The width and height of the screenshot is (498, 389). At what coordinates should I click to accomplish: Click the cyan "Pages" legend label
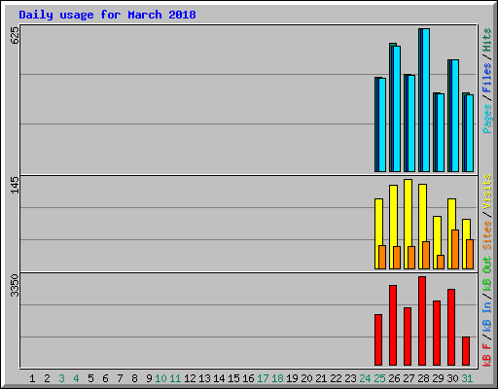(486, 119)
